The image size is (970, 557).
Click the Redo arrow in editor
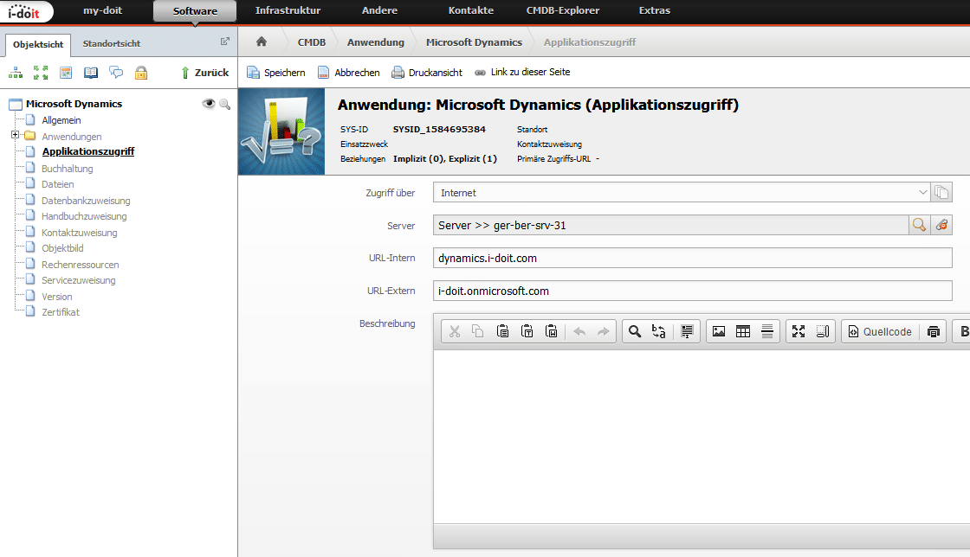coord(603,331)
